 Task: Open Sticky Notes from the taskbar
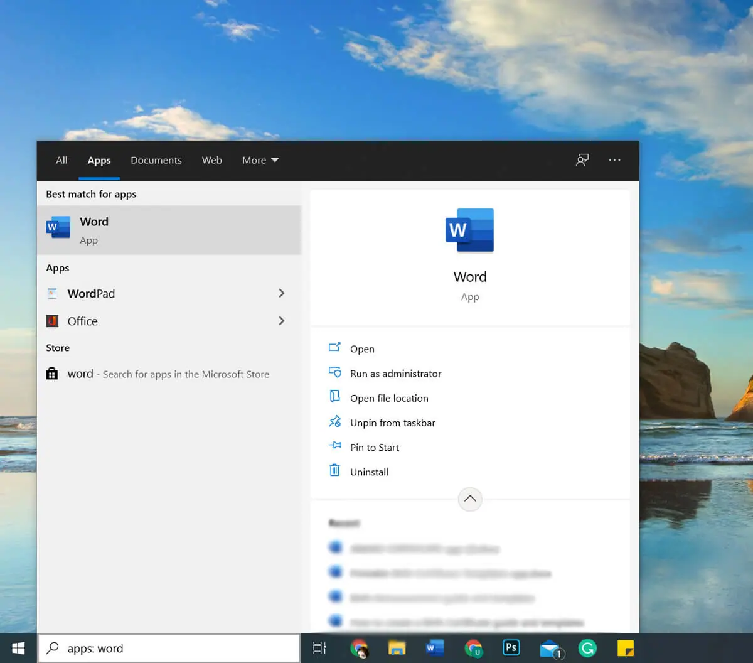pyautogui.click(x=626, y=648)
